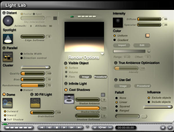
Task: Choose Squared falloff
Action: pyautogui.click(x=116, y=106)
